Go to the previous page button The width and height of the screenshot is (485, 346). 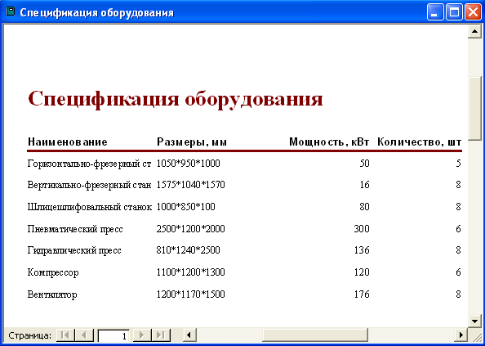(x=84, y=335)
